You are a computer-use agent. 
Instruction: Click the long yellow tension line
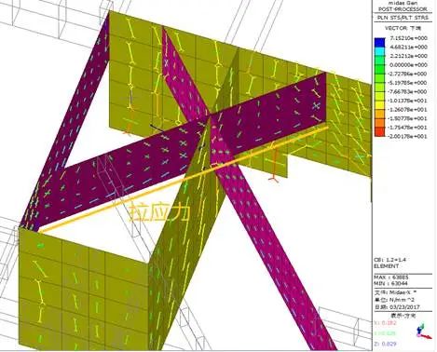coord(184,180)
